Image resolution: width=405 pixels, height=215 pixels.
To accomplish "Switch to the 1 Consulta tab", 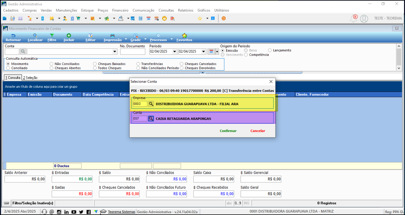I will click(x=13, y=78).
